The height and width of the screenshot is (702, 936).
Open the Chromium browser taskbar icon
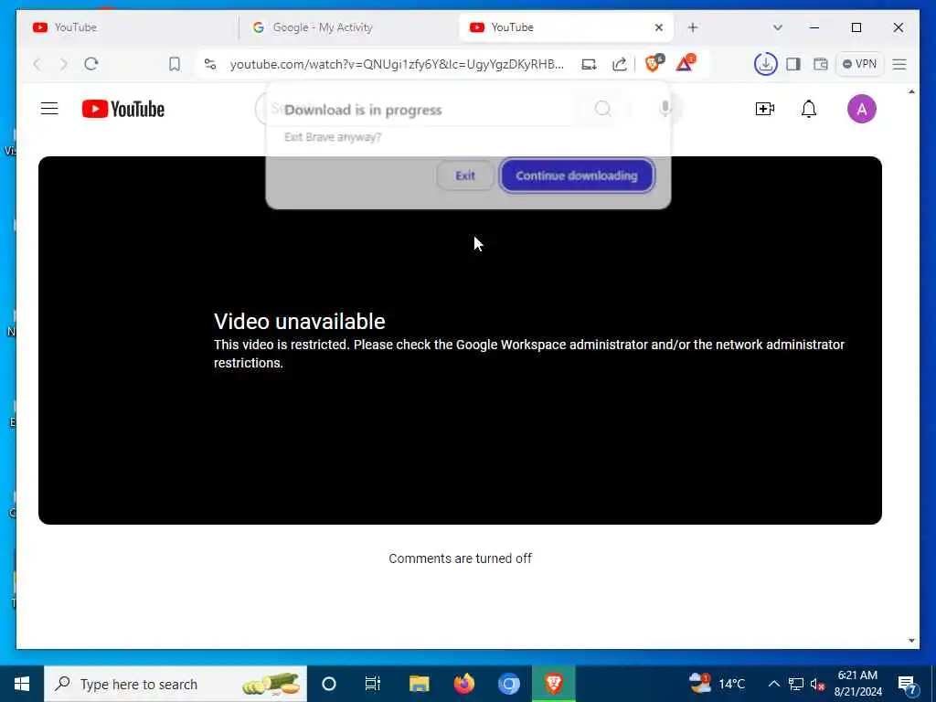(x=508, y=684)
